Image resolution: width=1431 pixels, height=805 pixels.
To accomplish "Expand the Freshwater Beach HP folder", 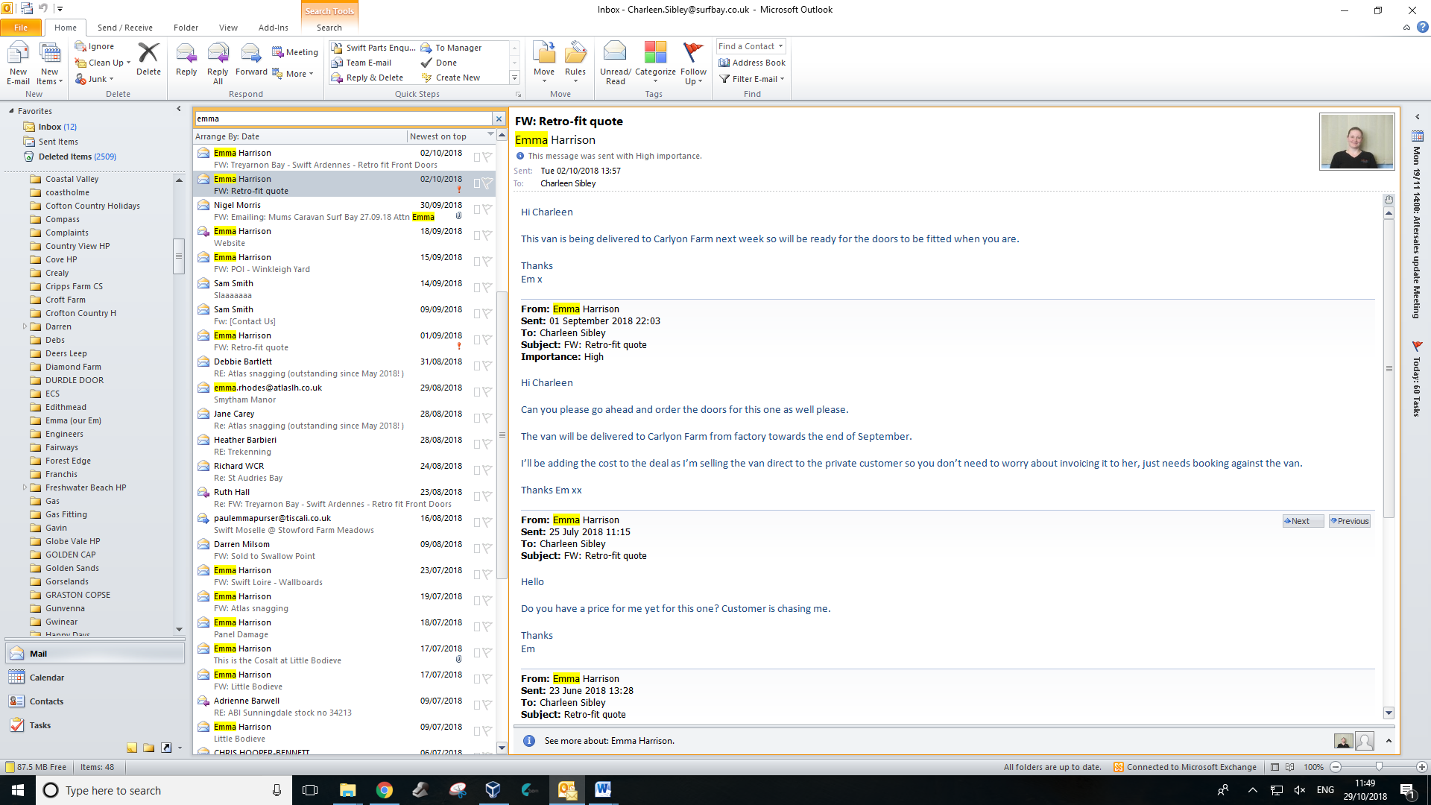I will (25, 487).
